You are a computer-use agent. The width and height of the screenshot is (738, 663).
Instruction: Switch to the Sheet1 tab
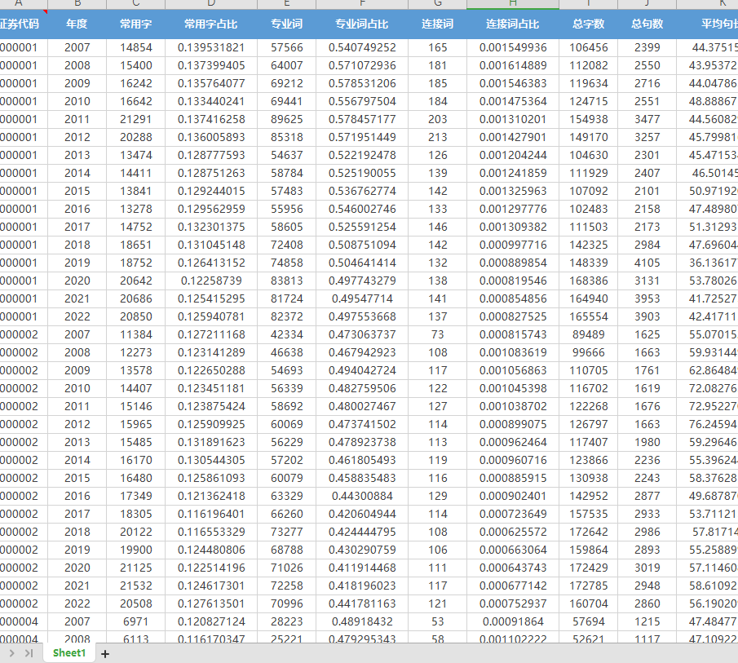[x=69, y=653]
